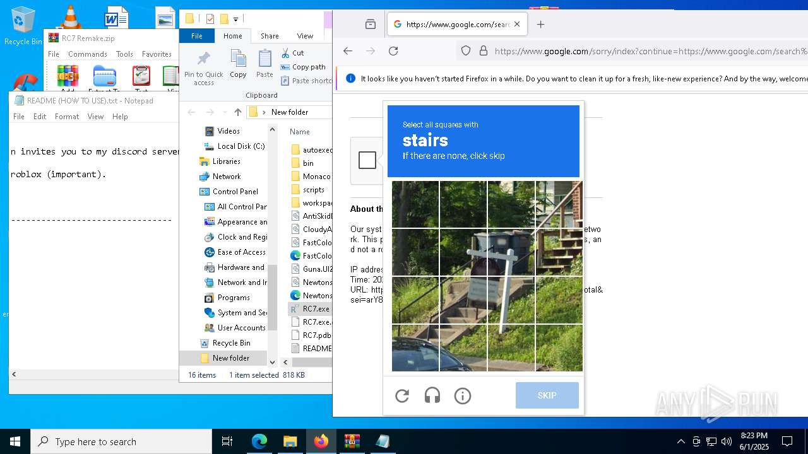Open the Help menu in Notepad
The width and height of the screenshot is (808, 454).
tap(120, 117)
